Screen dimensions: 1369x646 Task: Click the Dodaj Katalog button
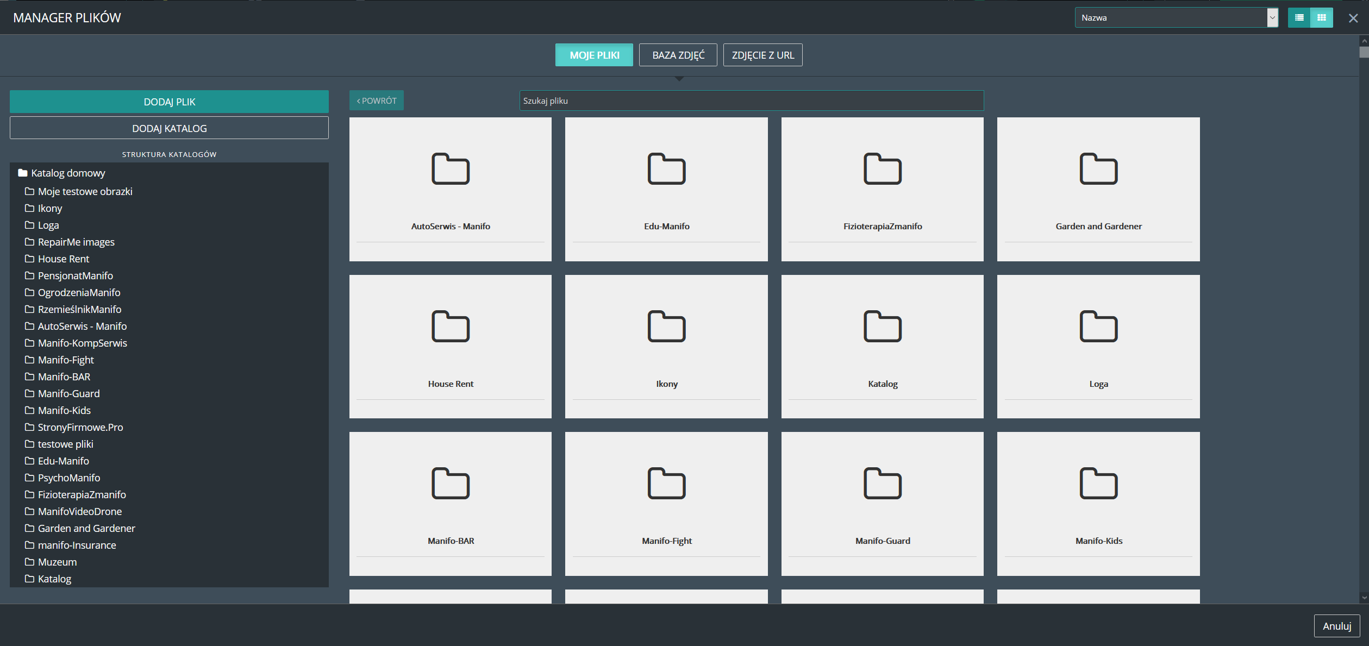[169, 128]
